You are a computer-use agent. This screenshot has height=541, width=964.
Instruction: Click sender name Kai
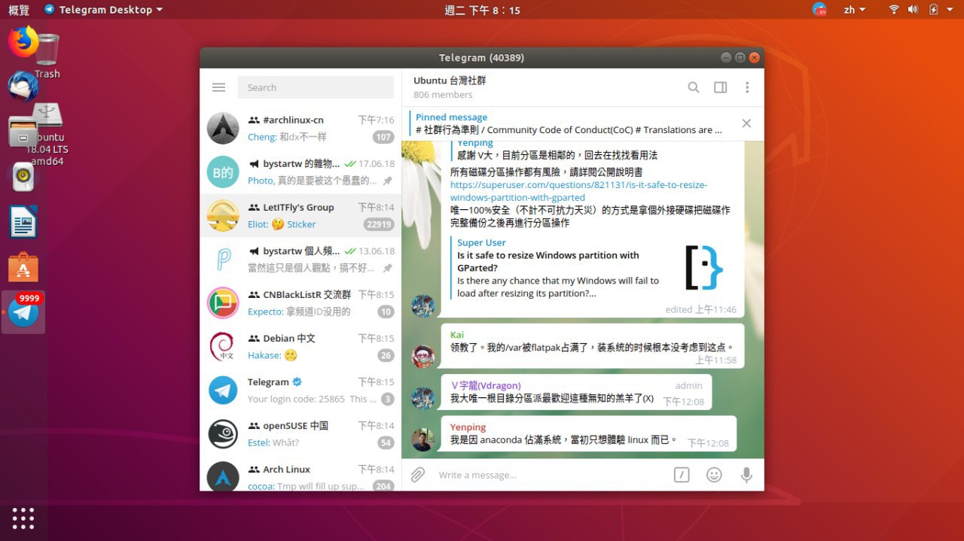pos(457,335)
